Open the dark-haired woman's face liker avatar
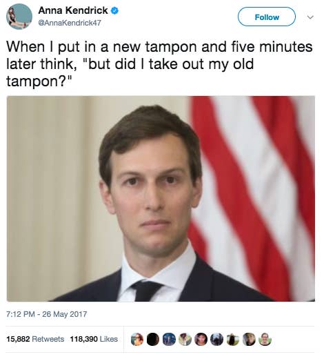 pyautogui.click(x=201, y=339)
